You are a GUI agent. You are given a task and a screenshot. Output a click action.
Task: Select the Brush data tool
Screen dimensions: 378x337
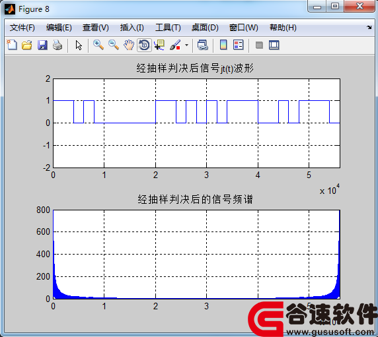175,45
